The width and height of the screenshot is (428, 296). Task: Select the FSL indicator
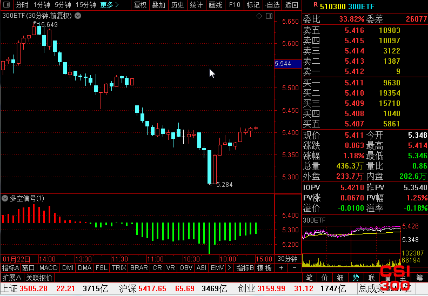[x=102, y=268]
